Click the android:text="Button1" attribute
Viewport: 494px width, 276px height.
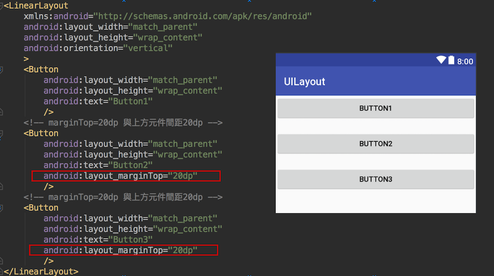[98, 101]
